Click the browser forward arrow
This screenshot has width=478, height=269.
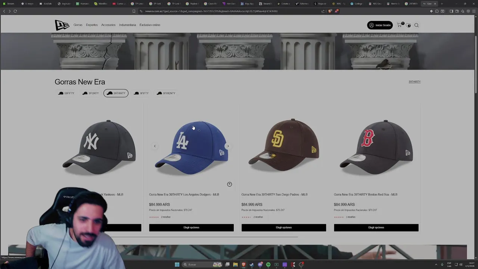[9, 11]
